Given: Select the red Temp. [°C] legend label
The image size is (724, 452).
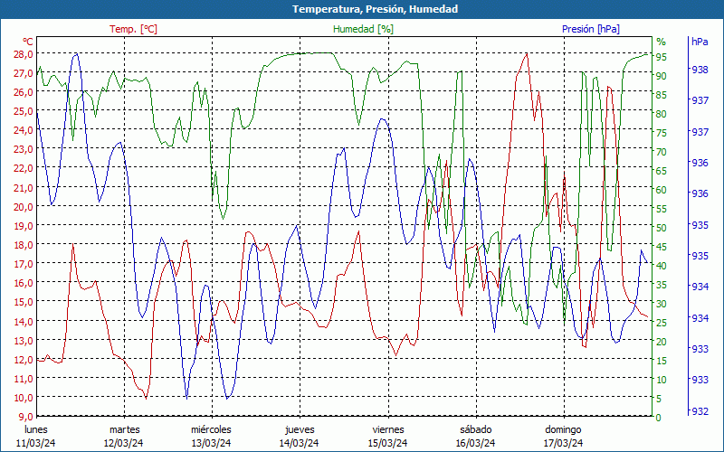Looking at the screenshot, I should pyautogui.click(x=133, y=29).
